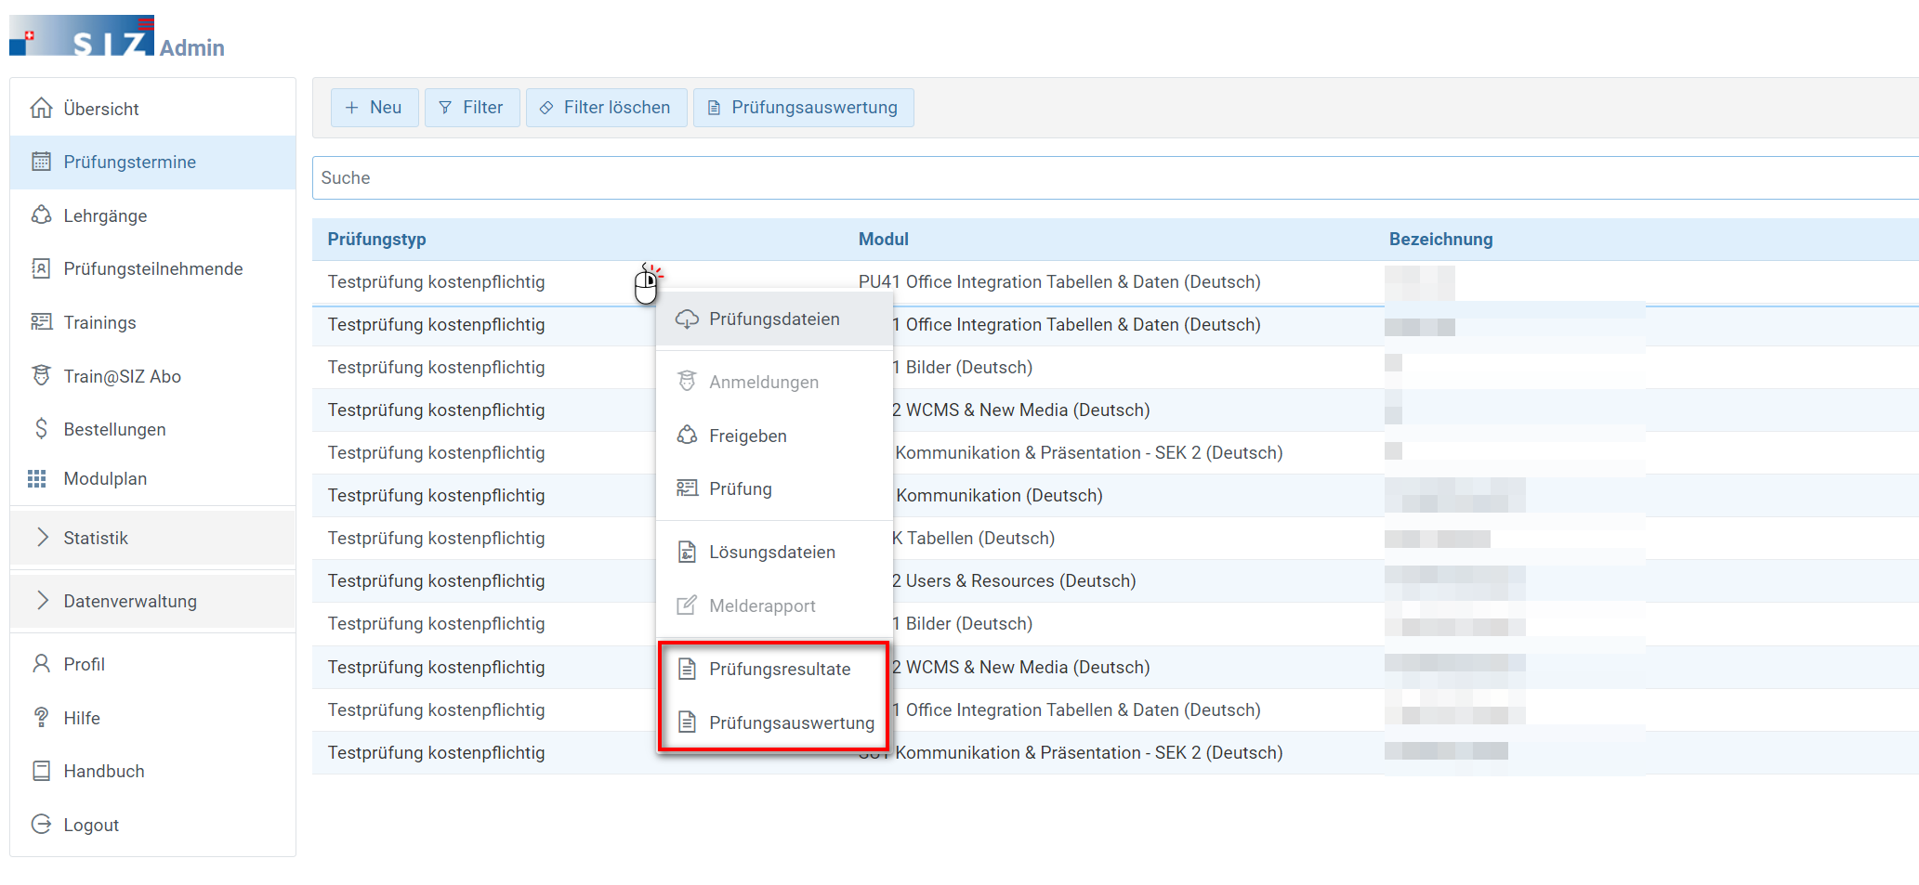
Task: Click the document icon beside context-menu Prüfungsauswertung
Action: click(687, 722)
